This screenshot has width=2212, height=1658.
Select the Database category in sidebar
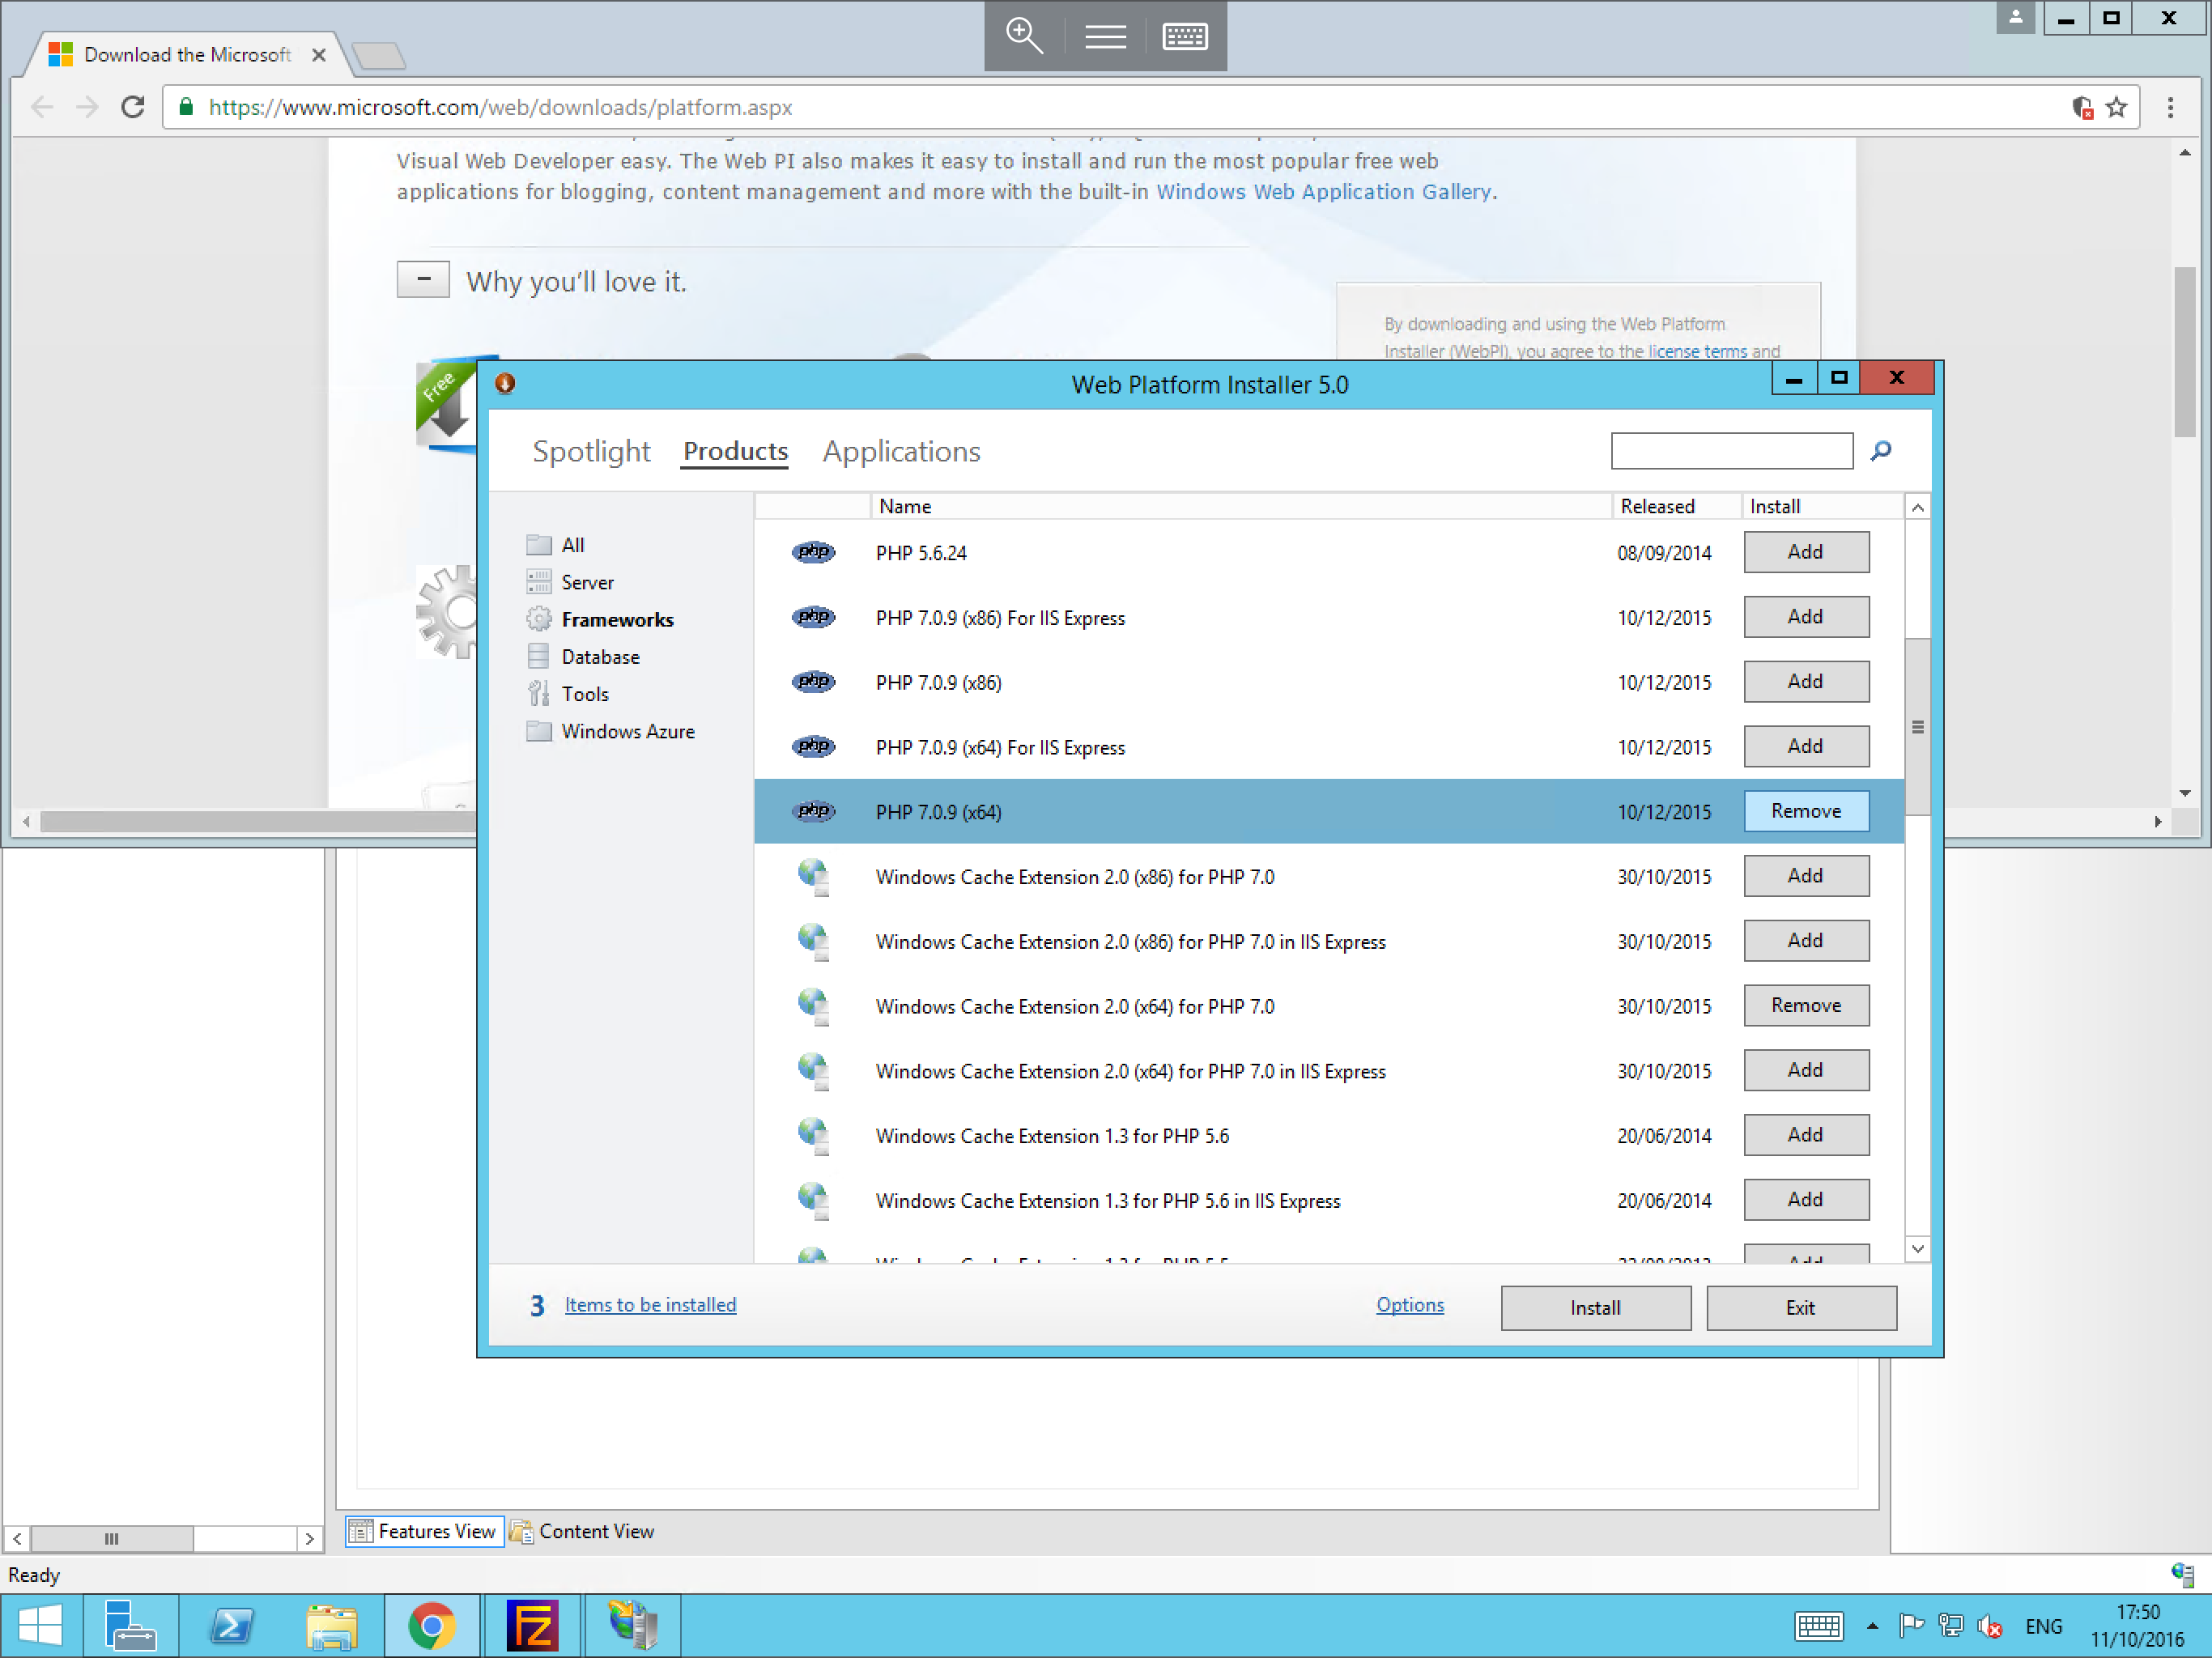598,655
